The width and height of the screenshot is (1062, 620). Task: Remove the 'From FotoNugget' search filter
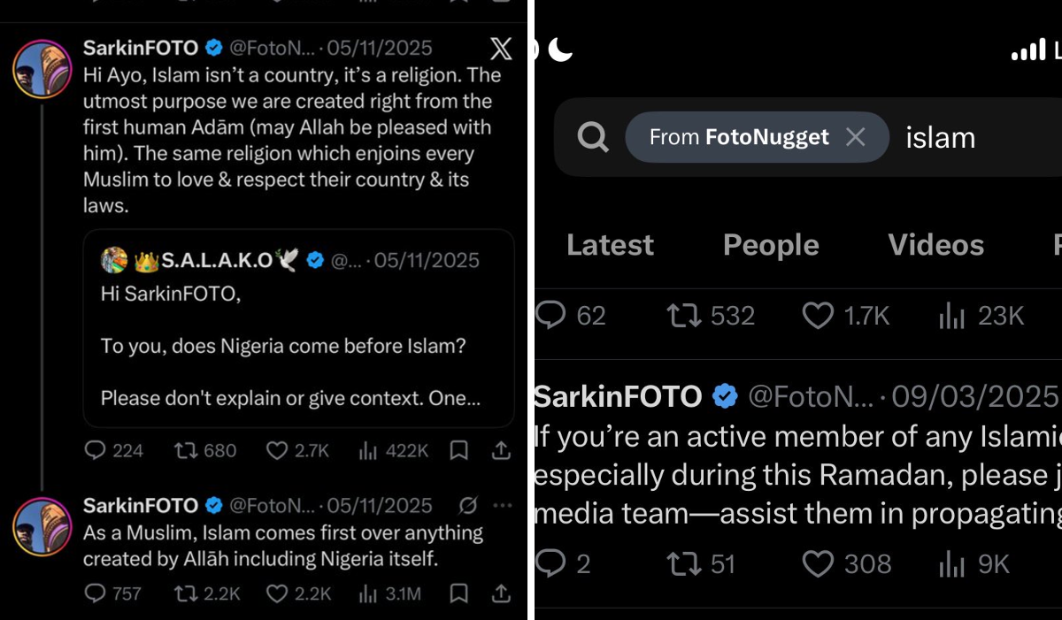(x=855, y=136)
